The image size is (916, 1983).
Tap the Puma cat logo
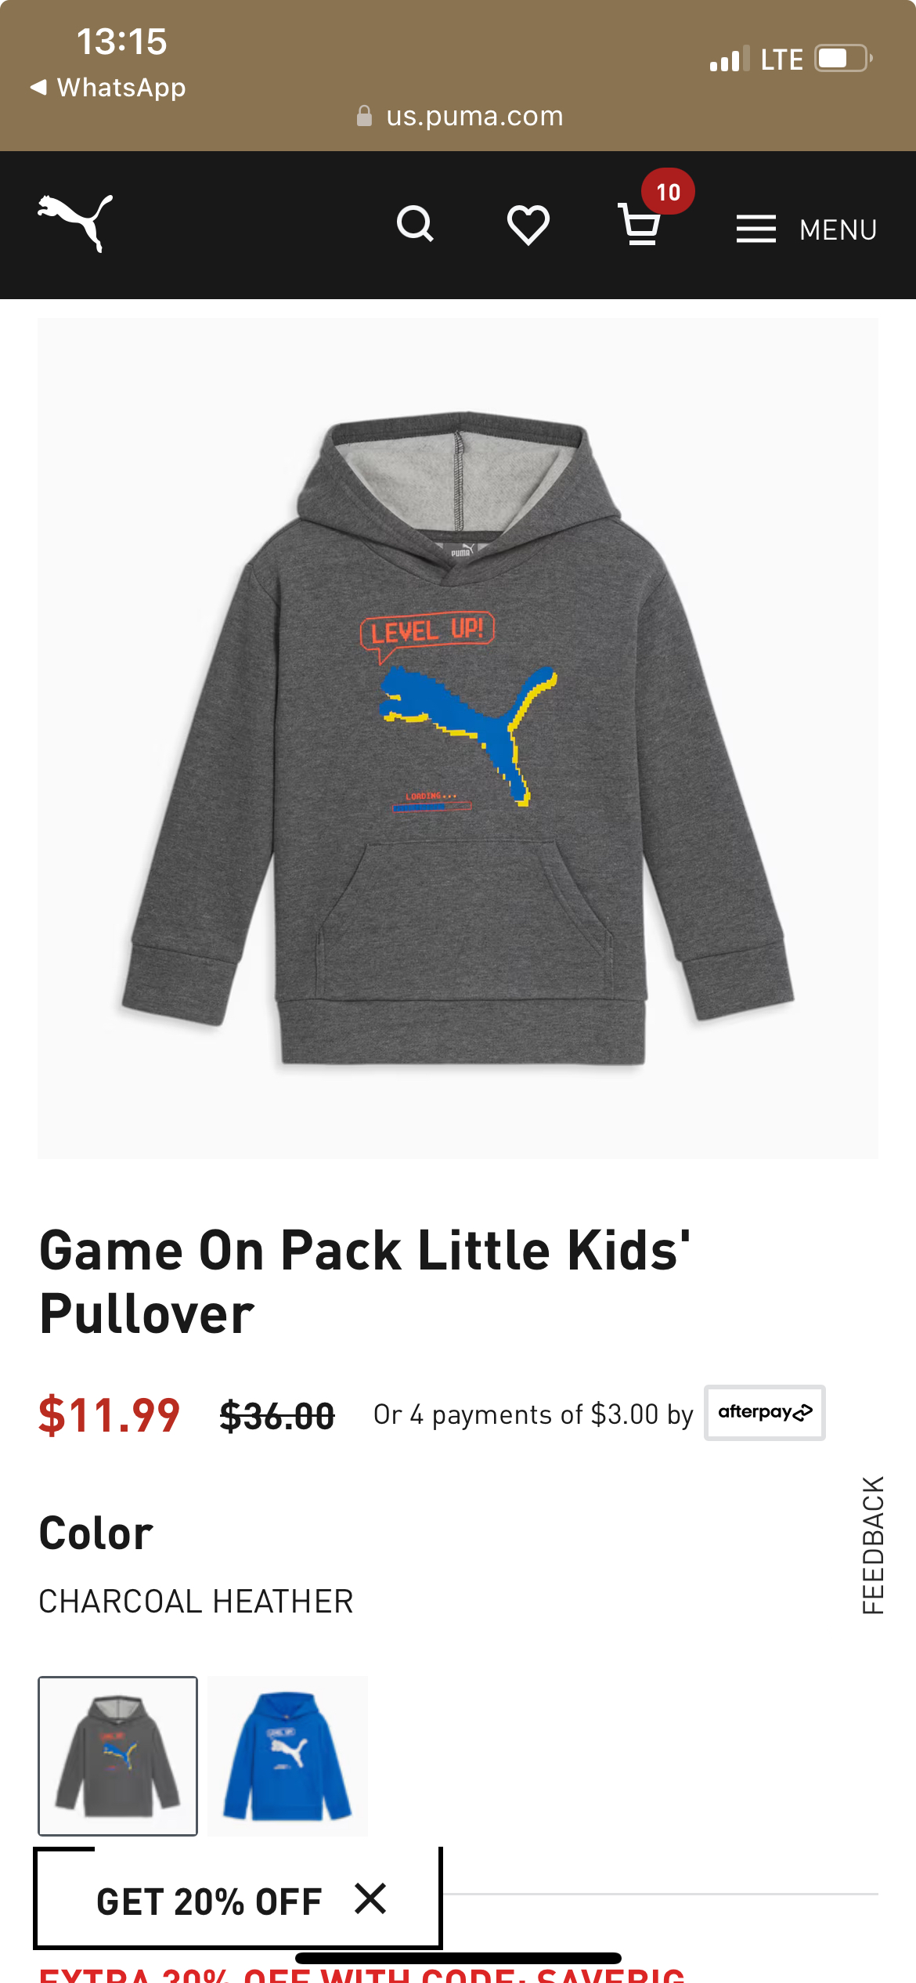coord(75,223)
